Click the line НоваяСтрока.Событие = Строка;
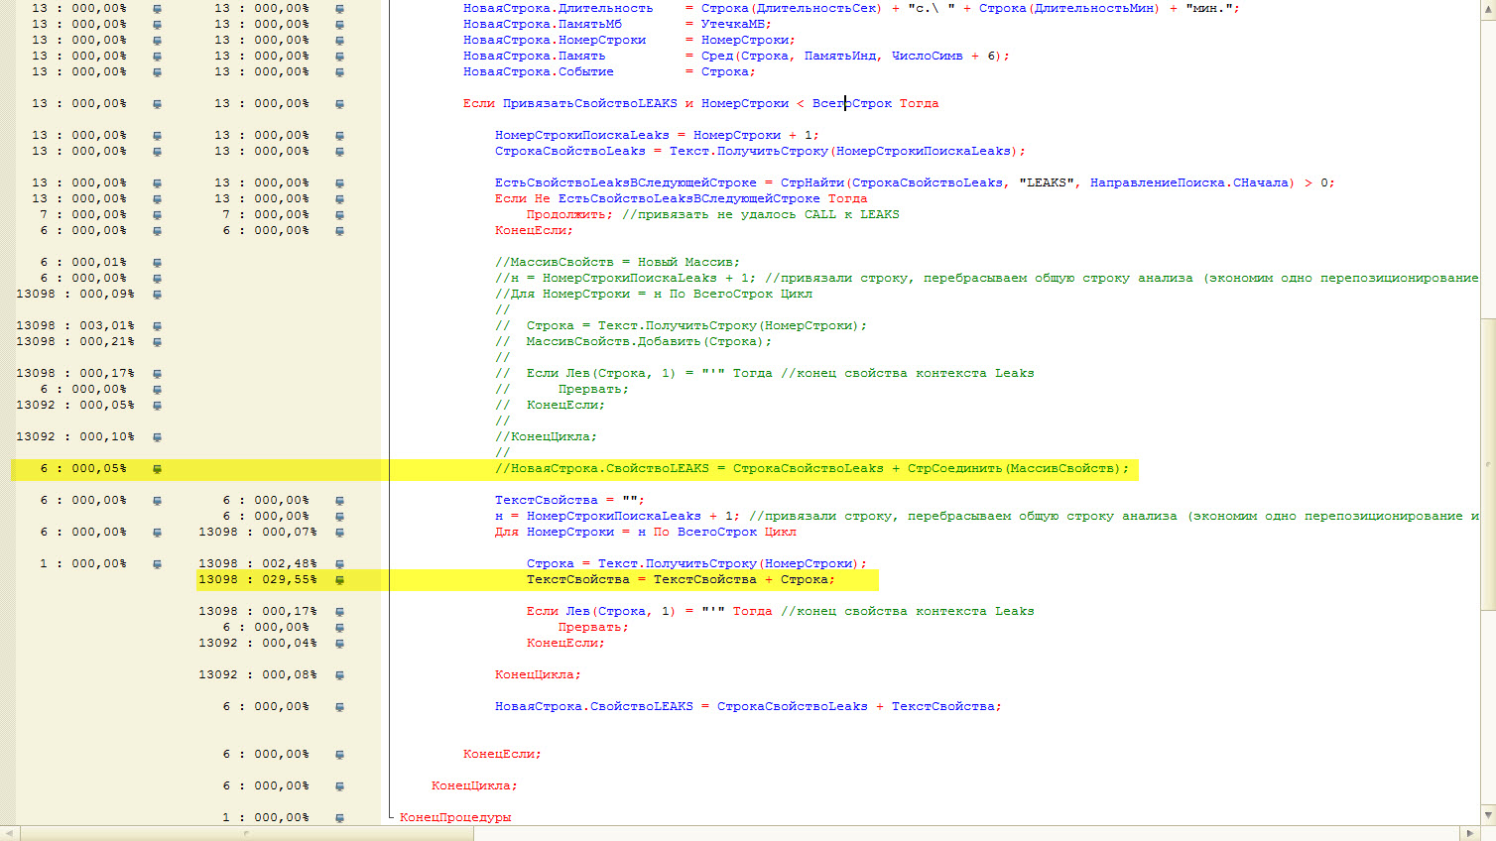Image resolution: width=1496 pixels, height=841 pixels. coord(609,72)
